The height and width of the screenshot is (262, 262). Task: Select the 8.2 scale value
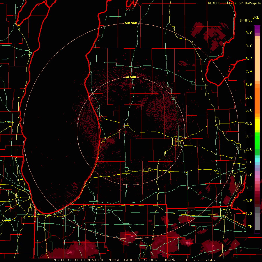coord(249,59)
